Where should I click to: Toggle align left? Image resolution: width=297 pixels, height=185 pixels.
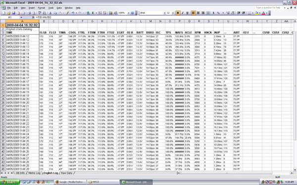[193, 13]
